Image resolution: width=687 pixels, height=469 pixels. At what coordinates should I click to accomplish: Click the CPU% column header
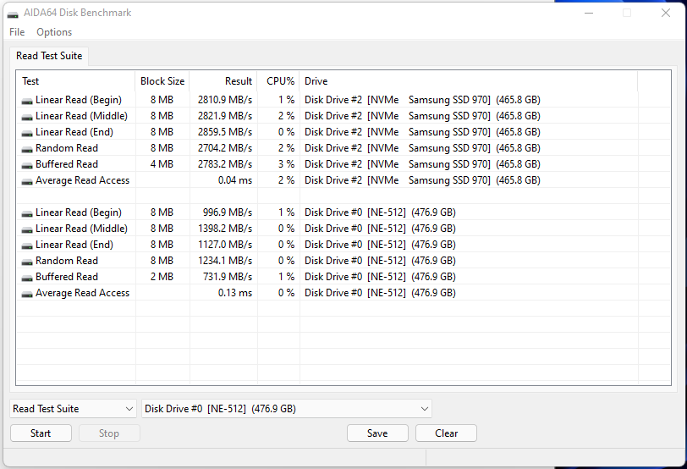click(x=280, y=81)
